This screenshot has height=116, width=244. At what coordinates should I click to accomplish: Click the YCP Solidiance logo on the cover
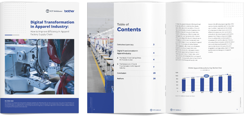pyautogui.click(x=54, y=11)
